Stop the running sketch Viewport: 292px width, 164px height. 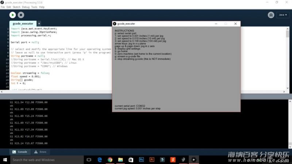(21, 15)
